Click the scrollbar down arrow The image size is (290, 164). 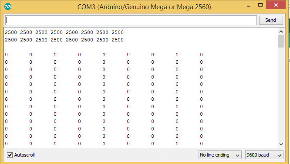281,144
